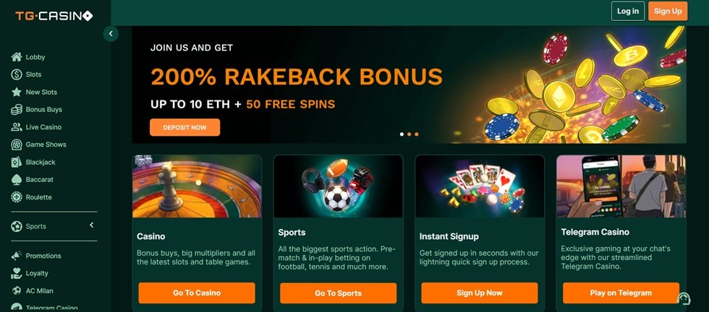
Task: Open live support chat icon
Action: tap(683, 298)
